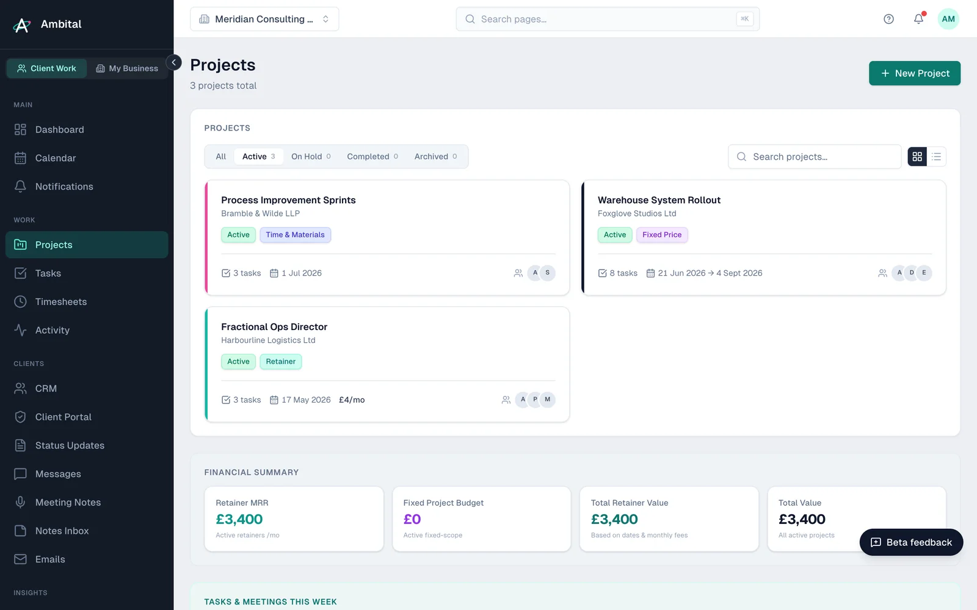Image resolution: width=977 pixels, height=610 pixels.
Task: Open Dashboard in sidebar
Action: tap(87, 129)
